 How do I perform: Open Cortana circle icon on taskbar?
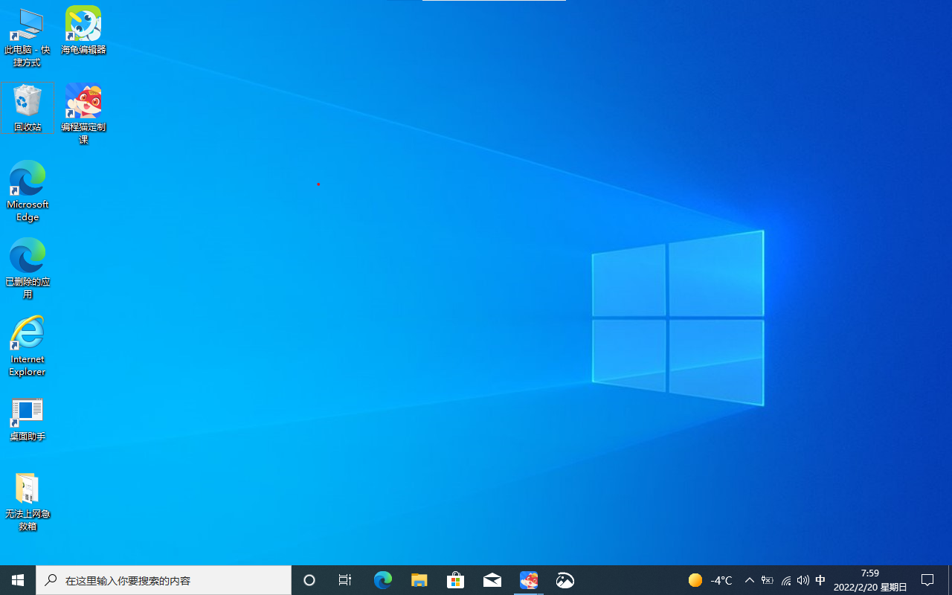point(309,580)
